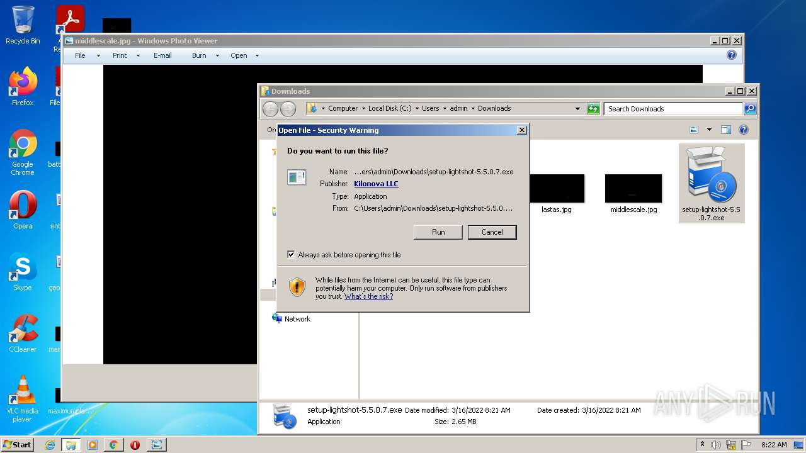Open Explorer help question-mark icon
This screenshot has height=453, width=806.
(743, 130)
